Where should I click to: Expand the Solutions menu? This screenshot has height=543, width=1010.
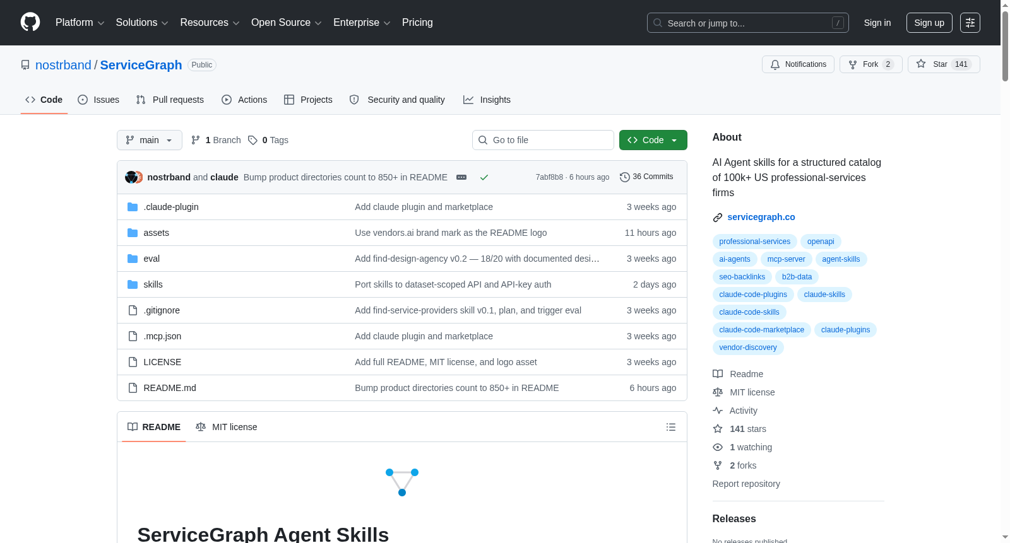coord(142,23)
